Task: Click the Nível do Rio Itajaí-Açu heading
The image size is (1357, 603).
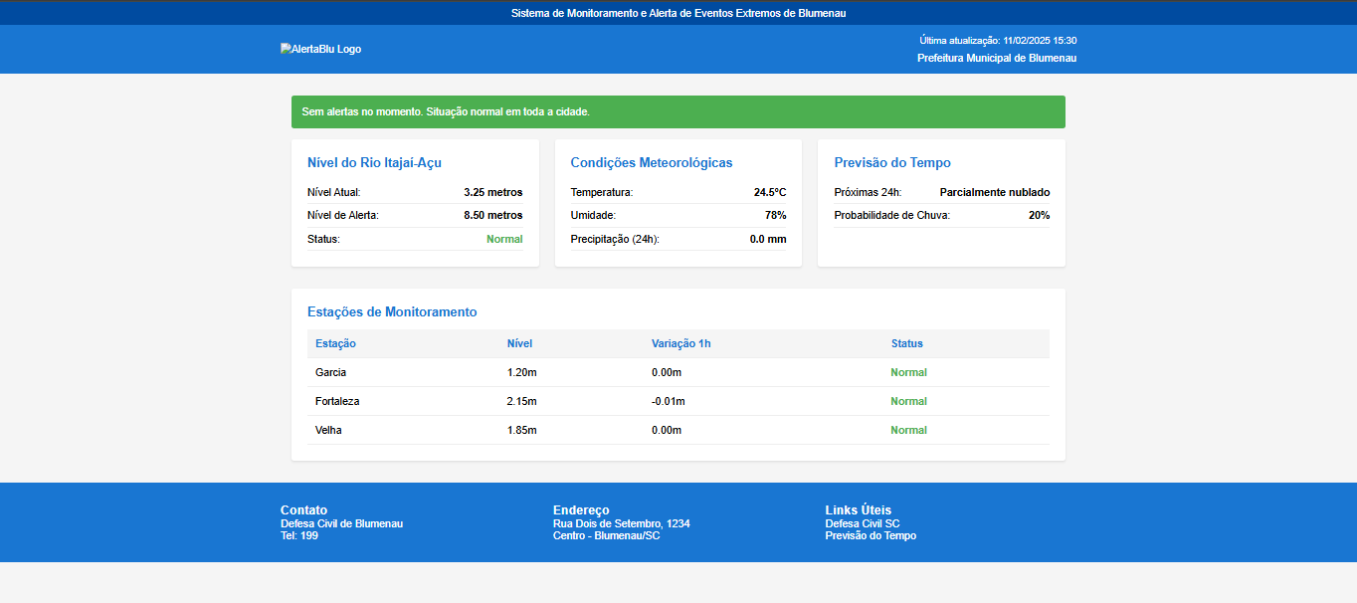Action: coord(374,162)
